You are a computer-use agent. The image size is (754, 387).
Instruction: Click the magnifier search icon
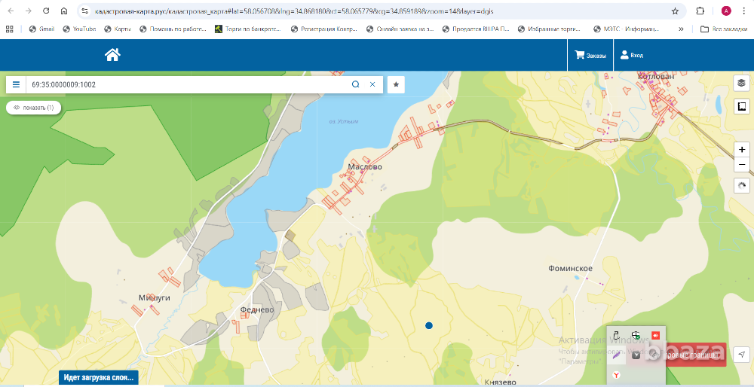point(355,84)
